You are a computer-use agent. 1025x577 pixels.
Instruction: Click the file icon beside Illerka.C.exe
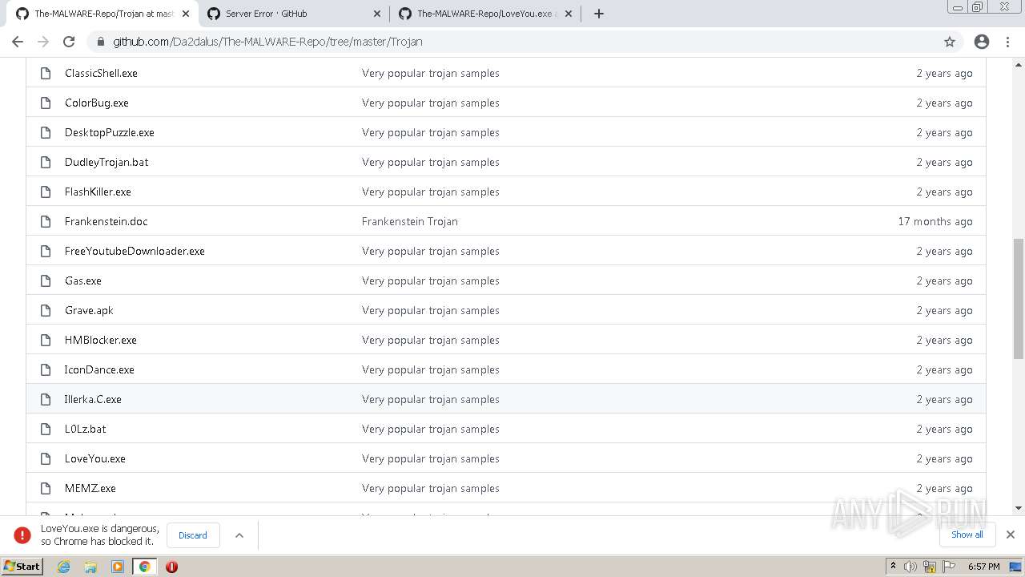(x=46, y=399)
